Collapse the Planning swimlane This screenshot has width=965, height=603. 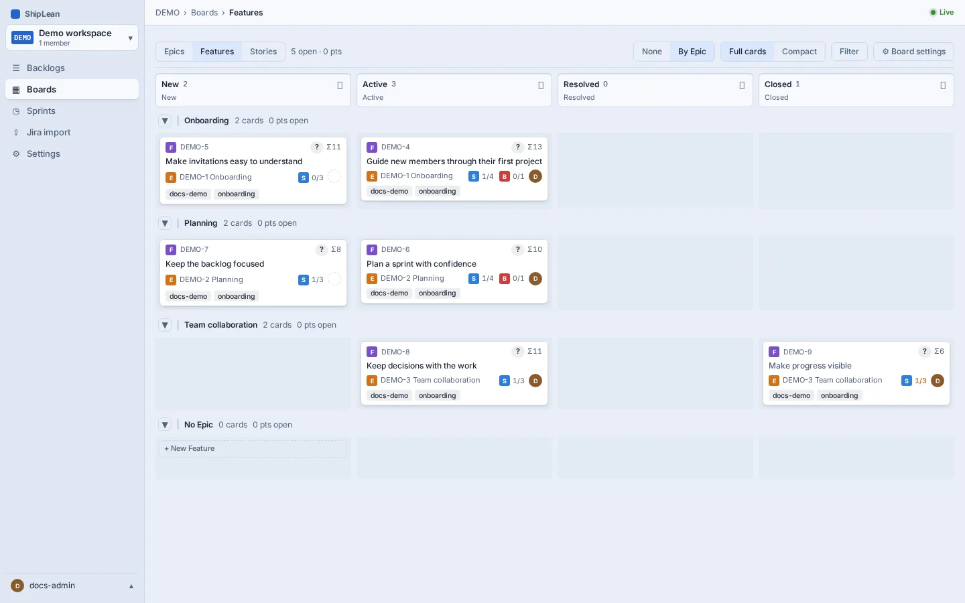(165, 223)
